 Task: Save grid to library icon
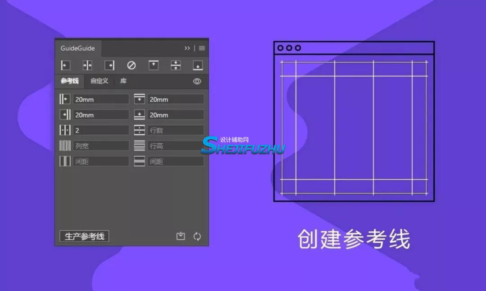[181, 236]
